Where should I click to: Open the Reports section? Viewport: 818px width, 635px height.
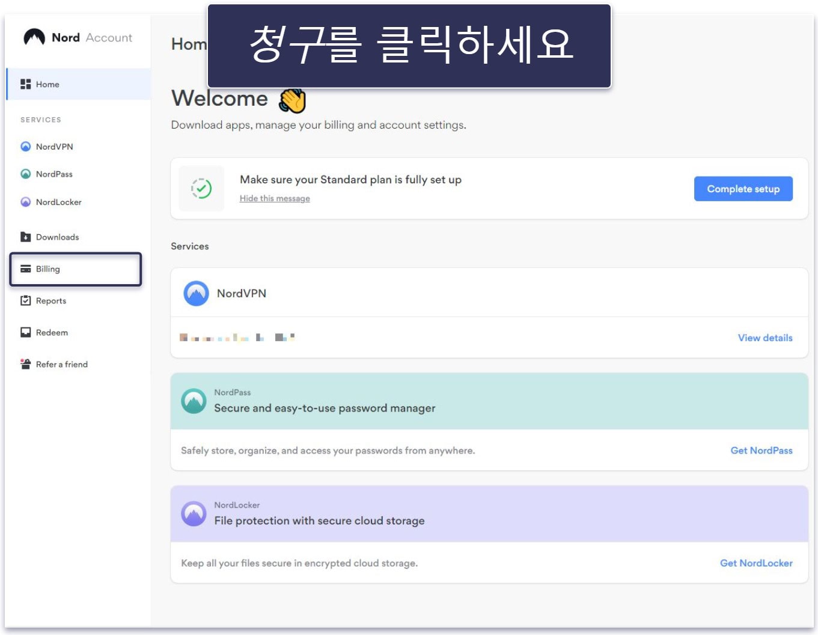50,300
